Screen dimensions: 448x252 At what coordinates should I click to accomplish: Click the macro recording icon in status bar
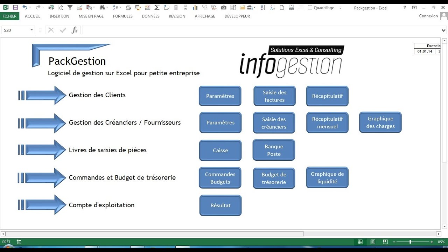[19, 242]
